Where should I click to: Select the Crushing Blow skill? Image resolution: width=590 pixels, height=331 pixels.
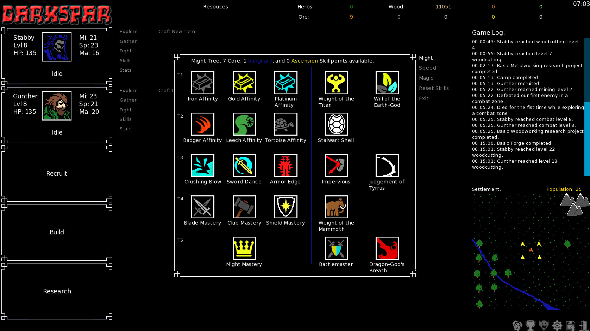tap(202, 165)
